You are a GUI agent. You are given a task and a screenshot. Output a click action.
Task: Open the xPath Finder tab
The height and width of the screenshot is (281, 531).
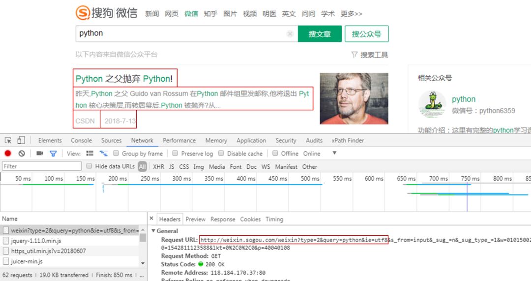(348, 140)
